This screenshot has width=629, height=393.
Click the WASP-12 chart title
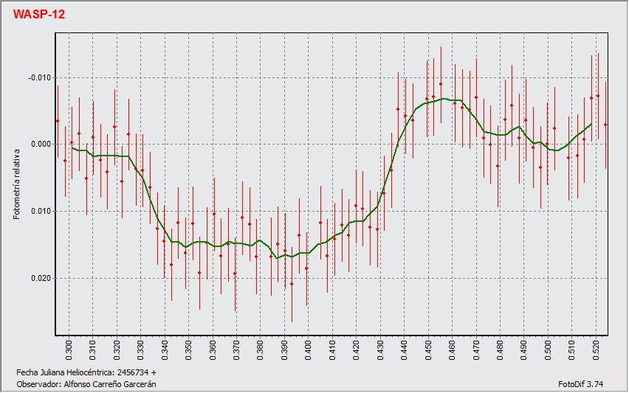click(x=40, y=14)
